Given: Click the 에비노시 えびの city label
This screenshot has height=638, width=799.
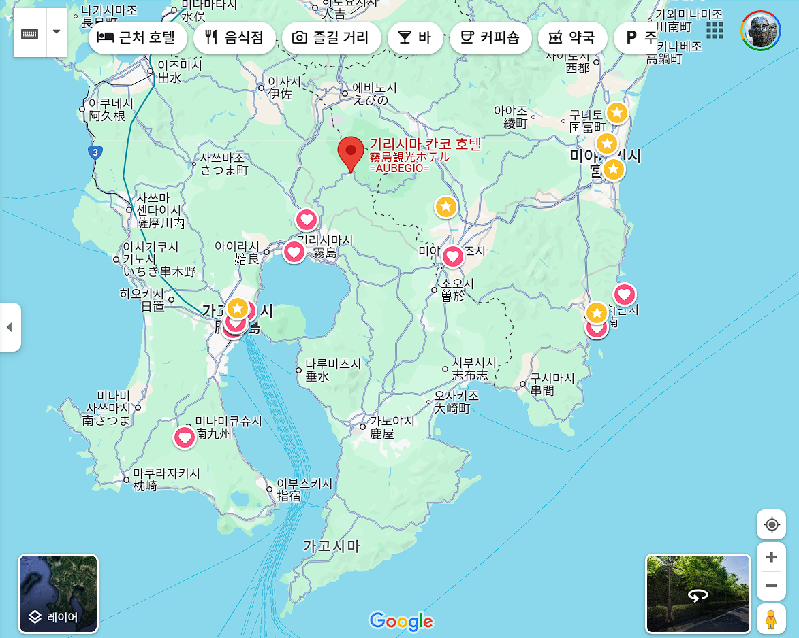Looking at the screenshot, I should [375, 94].
